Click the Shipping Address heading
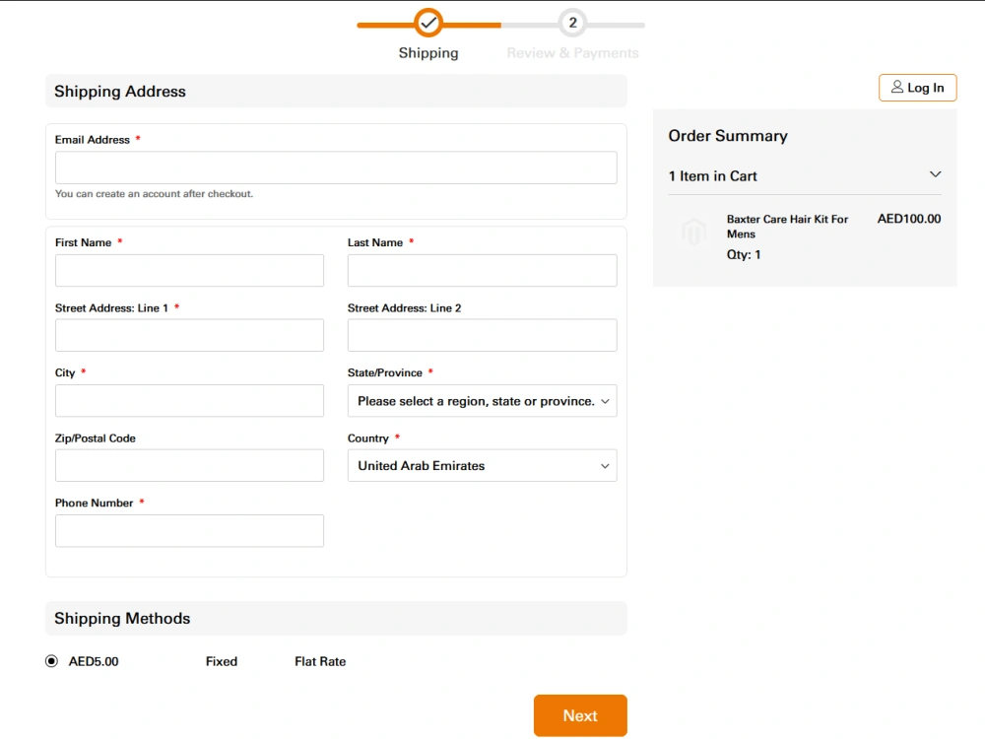The height and width of the screenshot is (739, 985). [x=120, y=92]
